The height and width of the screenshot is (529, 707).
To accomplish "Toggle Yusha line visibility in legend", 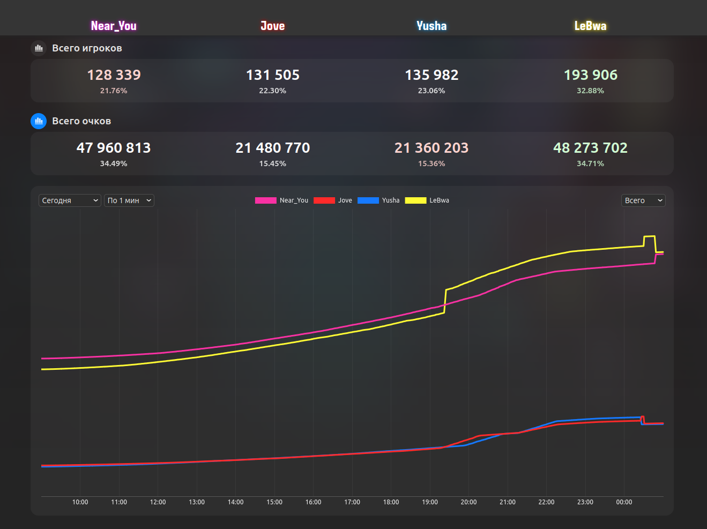I will [x=378, y=200].
